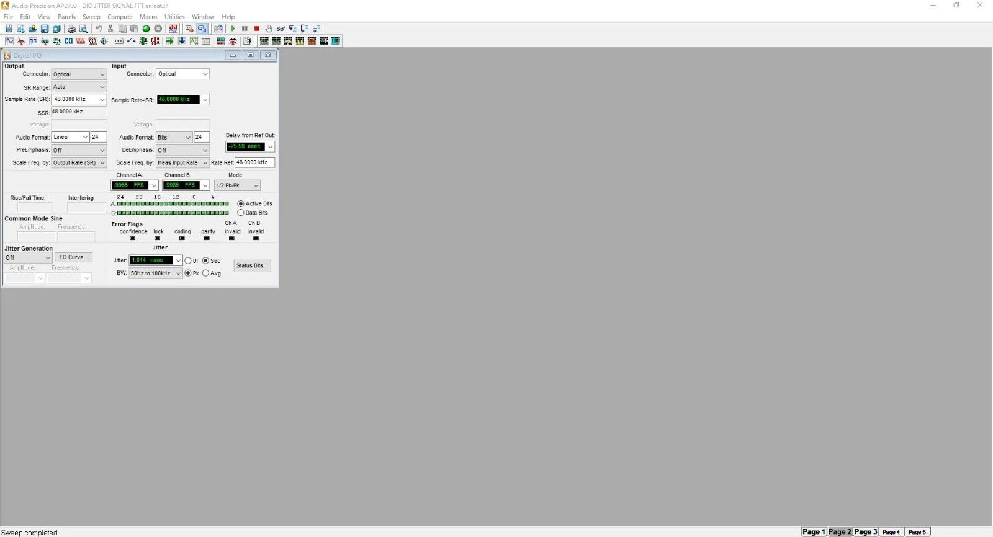Click the Output Audio Format bit-depth field
993x537 pixels.
99,137
